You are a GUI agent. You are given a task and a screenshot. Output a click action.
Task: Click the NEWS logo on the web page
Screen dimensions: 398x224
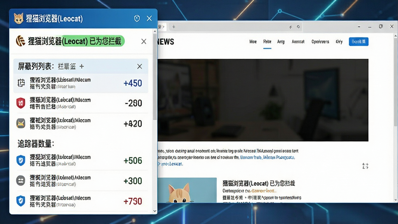166,42
